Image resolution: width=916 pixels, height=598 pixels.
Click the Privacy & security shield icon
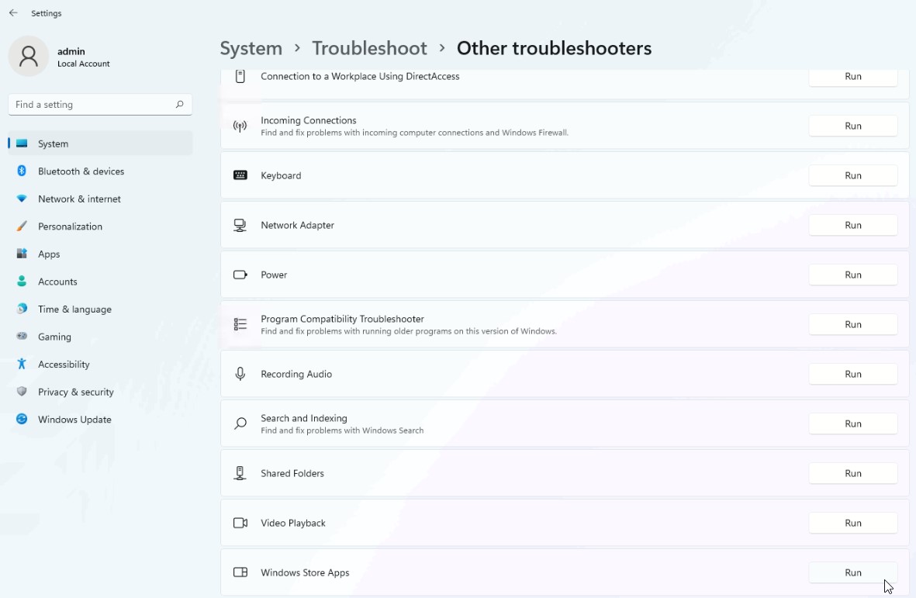tap(22, 392)
